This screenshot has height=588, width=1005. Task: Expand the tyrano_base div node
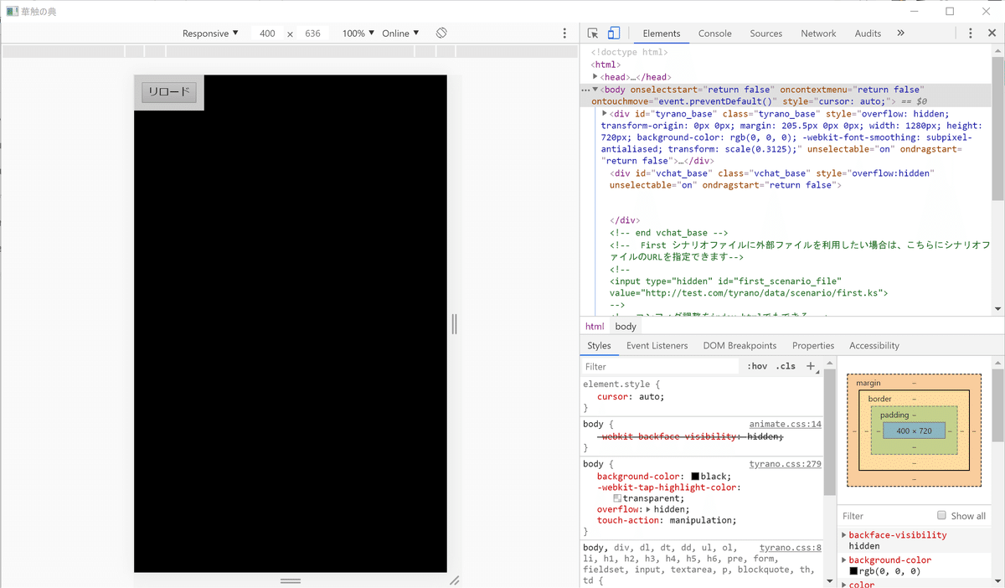click(x=605, y=113)
